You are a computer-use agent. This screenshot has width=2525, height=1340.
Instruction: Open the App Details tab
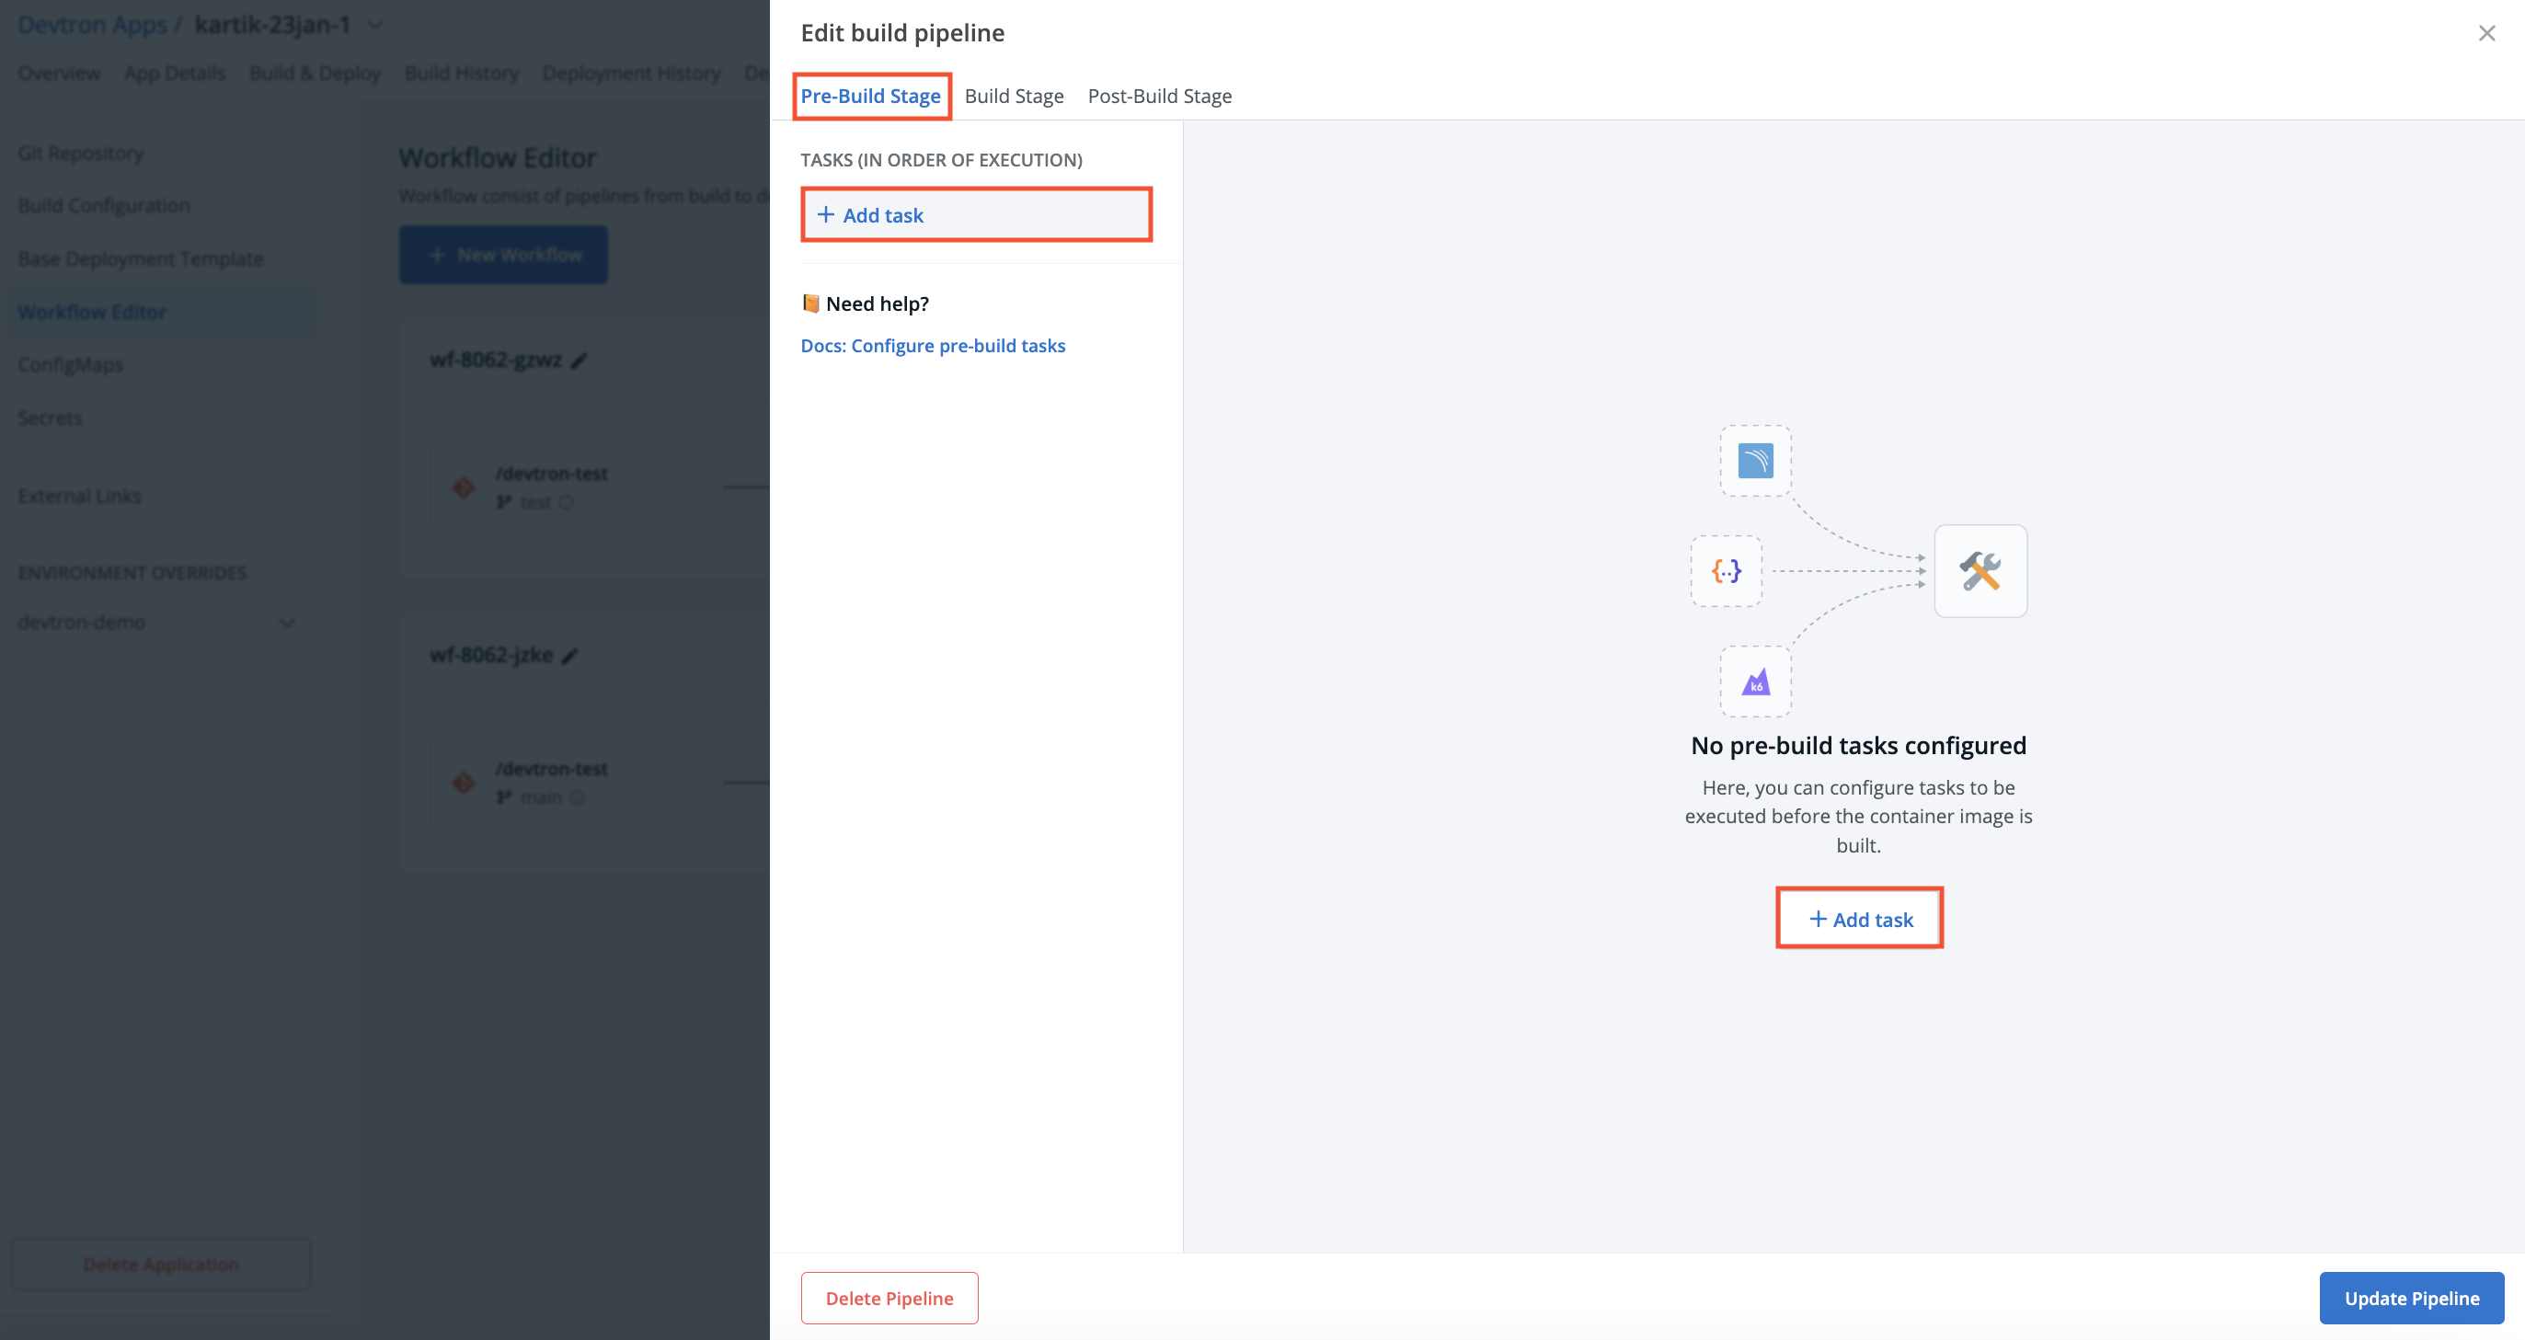tap(175, 74)
